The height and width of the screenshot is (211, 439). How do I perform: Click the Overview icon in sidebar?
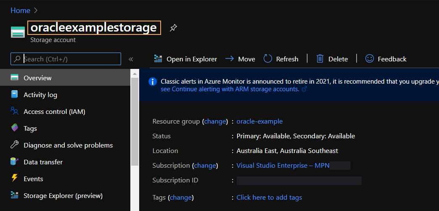coord(15,77)
